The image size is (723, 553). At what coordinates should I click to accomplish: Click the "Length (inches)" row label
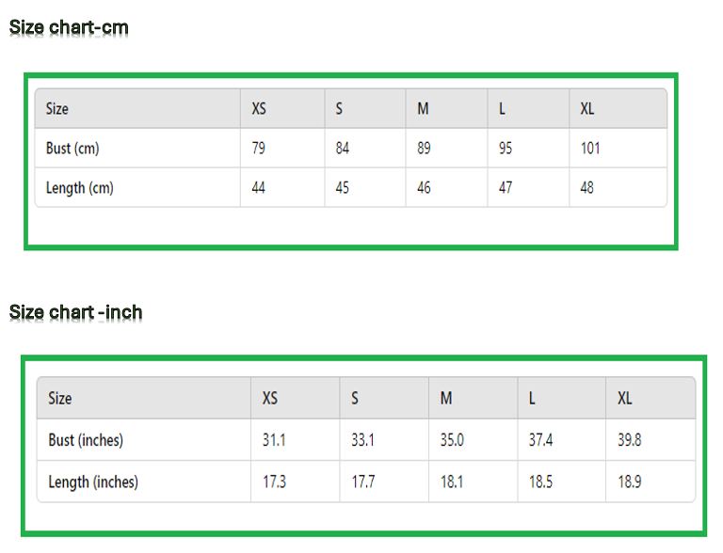tap(93, 482)
